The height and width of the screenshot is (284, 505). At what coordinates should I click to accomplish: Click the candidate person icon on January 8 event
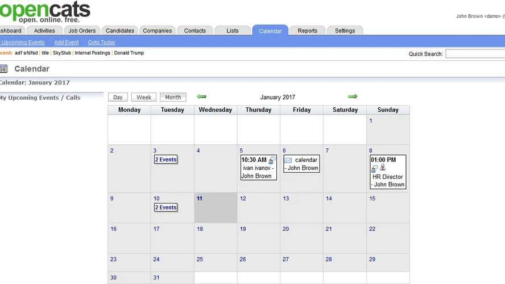click(x=383, y=168)
